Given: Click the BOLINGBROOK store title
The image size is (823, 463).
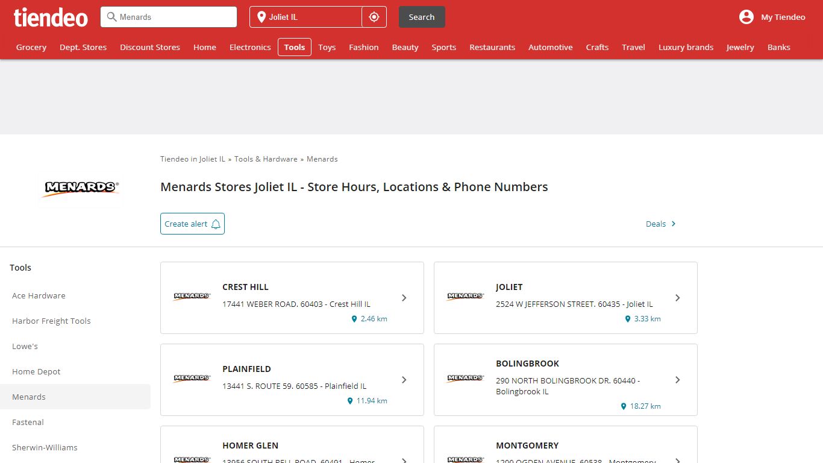Looking at the screenshot, I should pos(528,364).
